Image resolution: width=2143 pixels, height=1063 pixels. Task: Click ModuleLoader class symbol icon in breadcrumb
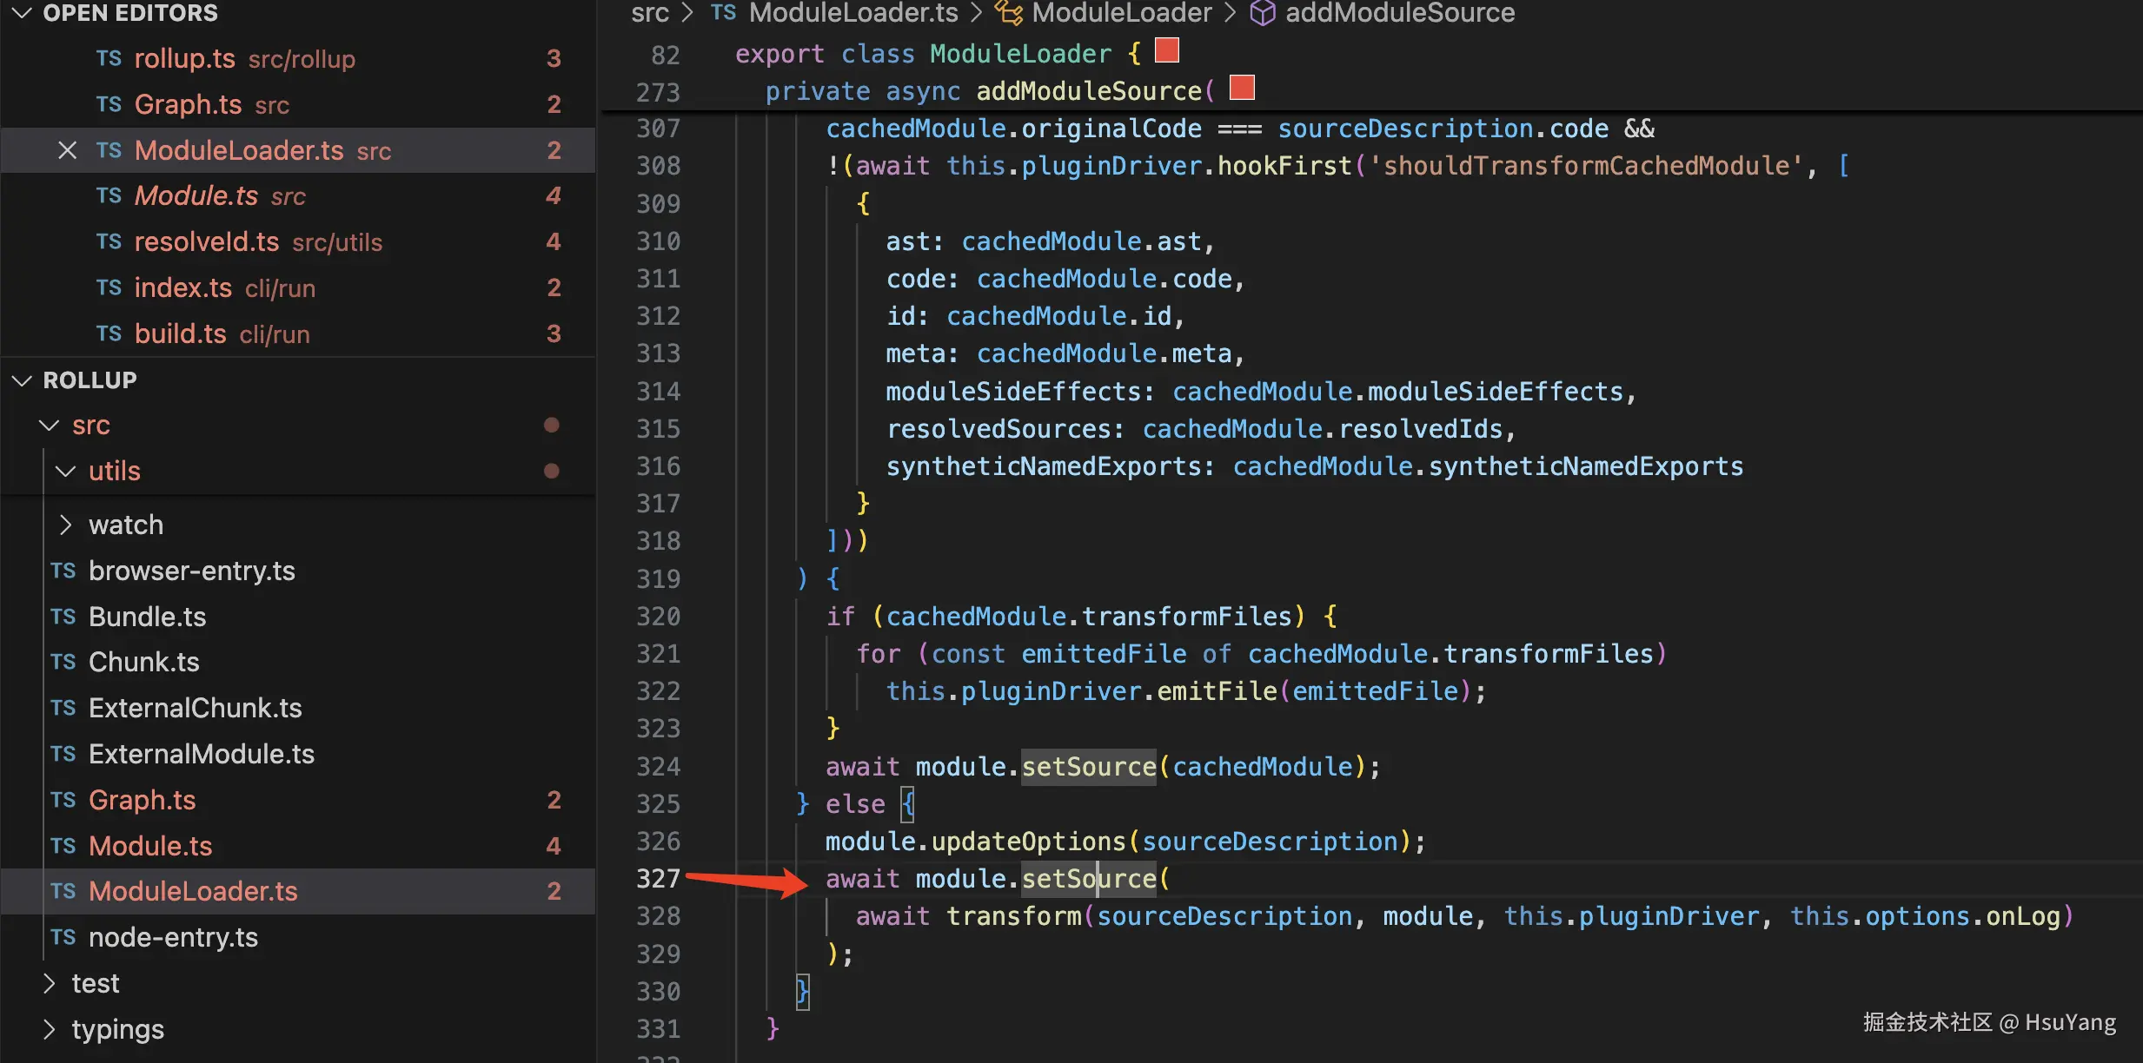1008,13
